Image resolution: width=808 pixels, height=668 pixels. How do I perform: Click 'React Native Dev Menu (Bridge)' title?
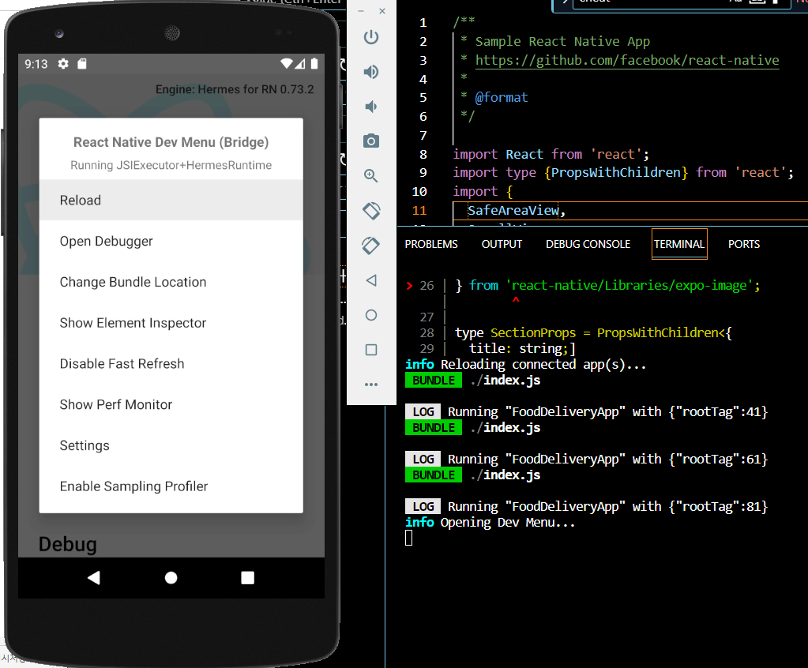click(171, 142)
